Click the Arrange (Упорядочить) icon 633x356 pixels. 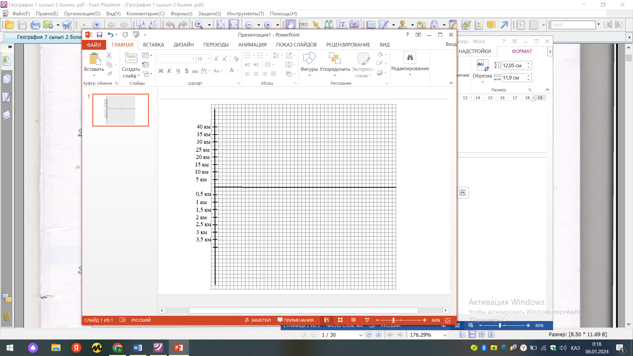pyautogui.click(x=334, y=59)
